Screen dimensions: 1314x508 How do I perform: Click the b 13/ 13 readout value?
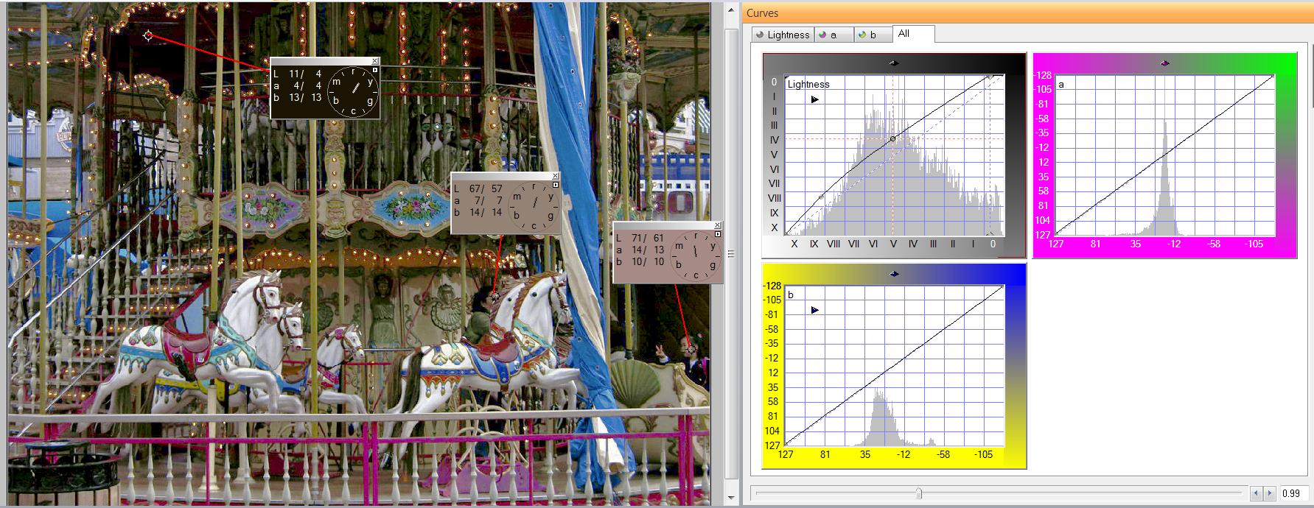(x=297, y=97)
